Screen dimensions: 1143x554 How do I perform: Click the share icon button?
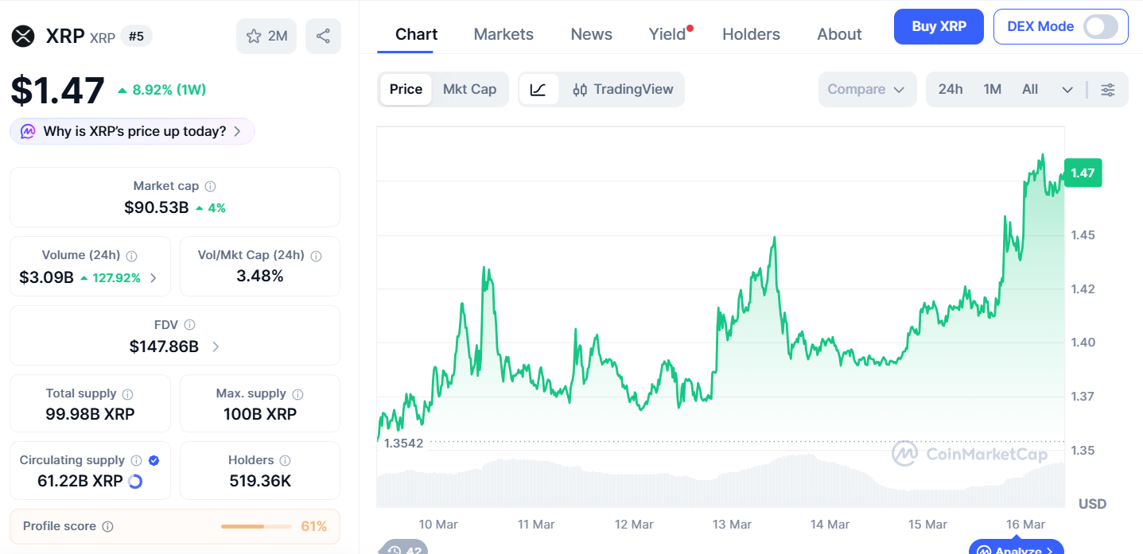click(x=323, y=36)
